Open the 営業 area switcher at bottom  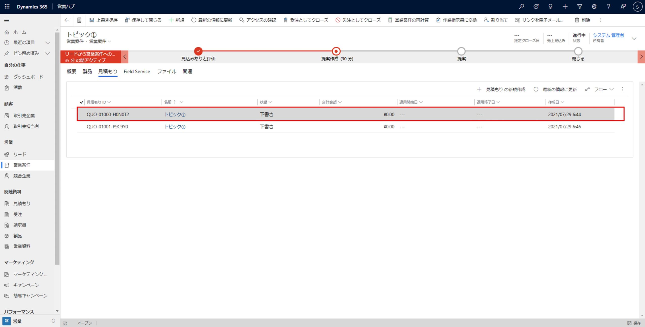[x=29, y=321]
